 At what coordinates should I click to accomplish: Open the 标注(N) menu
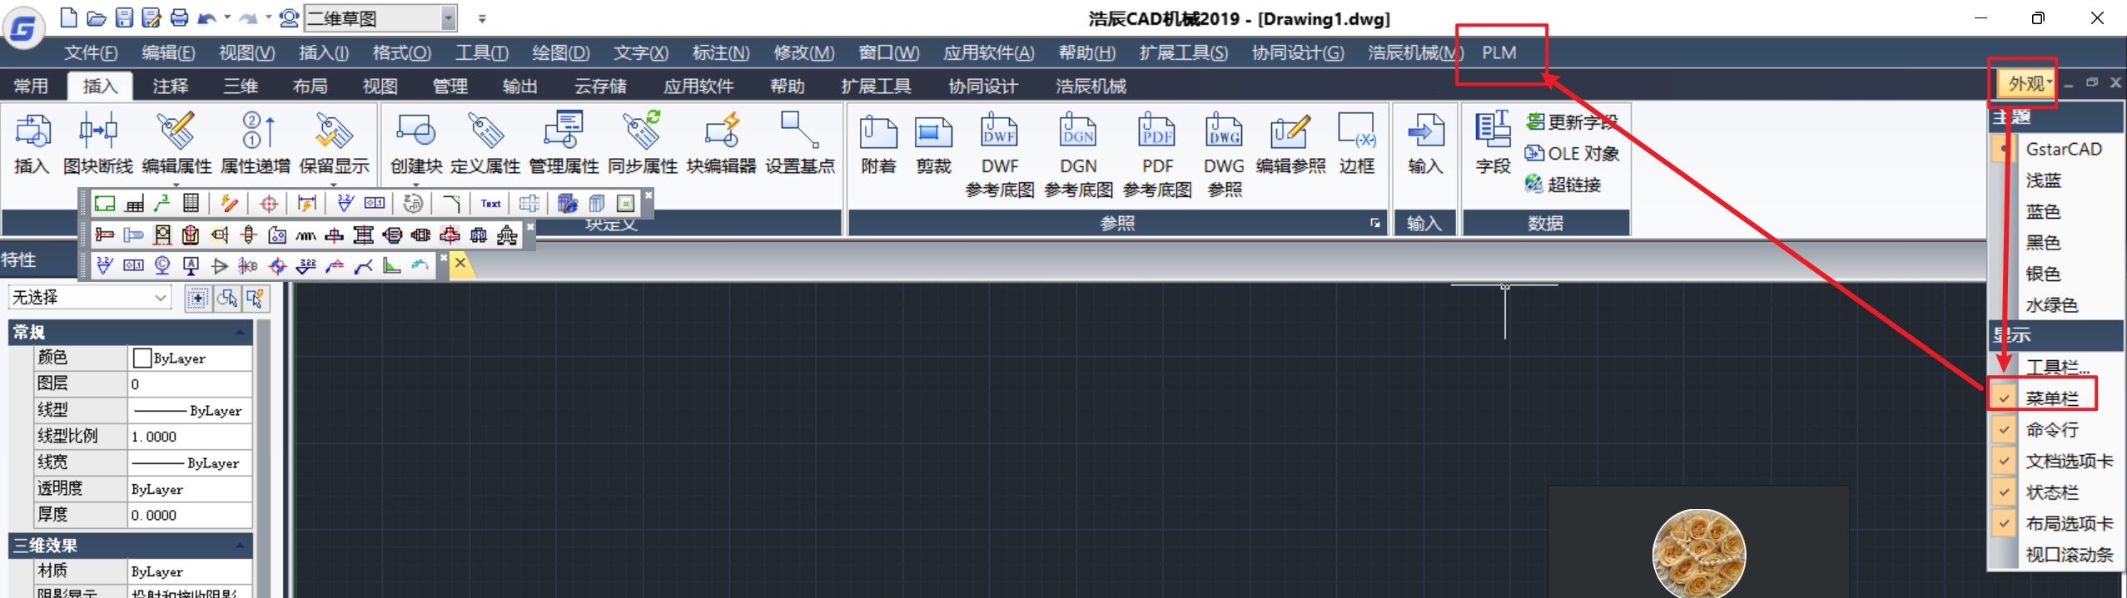point(721,52)
